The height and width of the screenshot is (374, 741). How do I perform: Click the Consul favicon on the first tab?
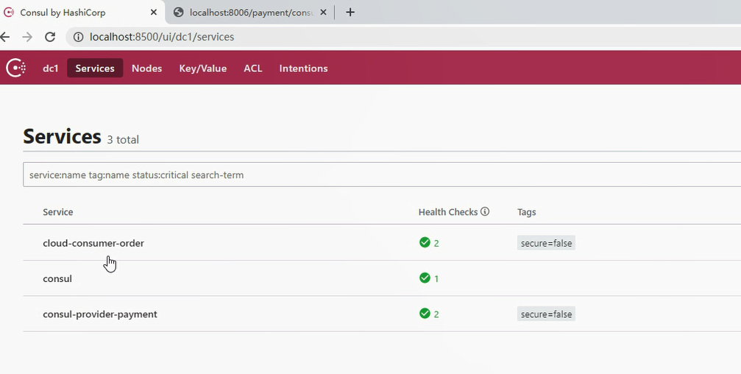point(9,13)
